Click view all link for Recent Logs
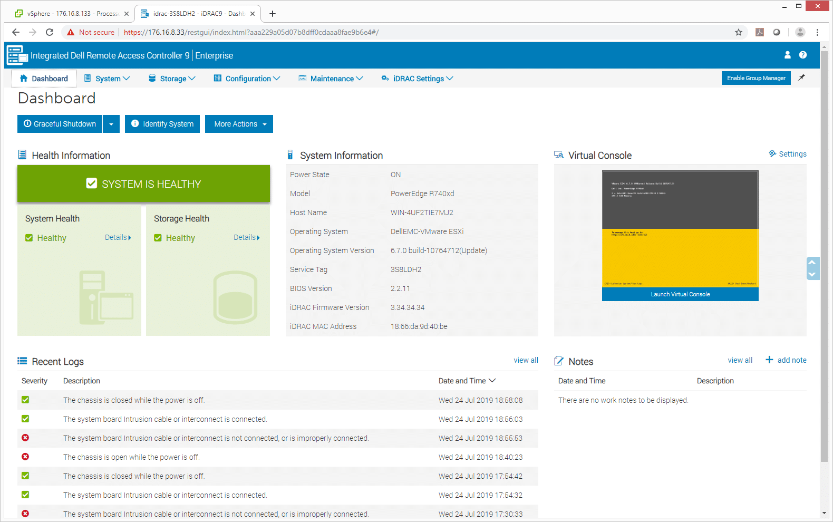This screenshot has width=833, height=522. pos(526,360)
